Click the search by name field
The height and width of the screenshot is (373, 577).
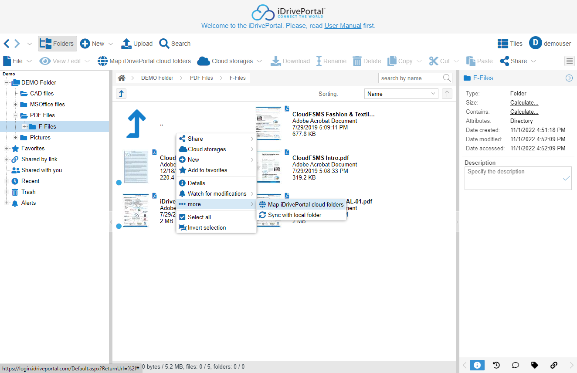coord(410,78)
